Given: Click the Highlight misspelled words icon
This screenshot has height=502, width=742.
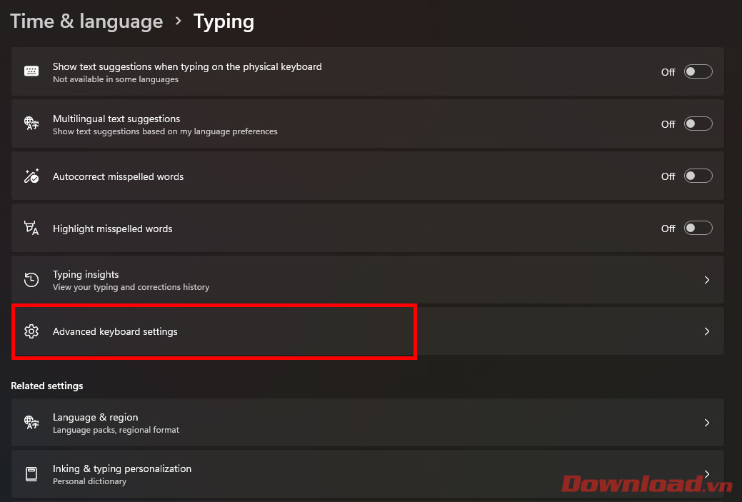Looking at the screenshot, I should click(31, 228).
